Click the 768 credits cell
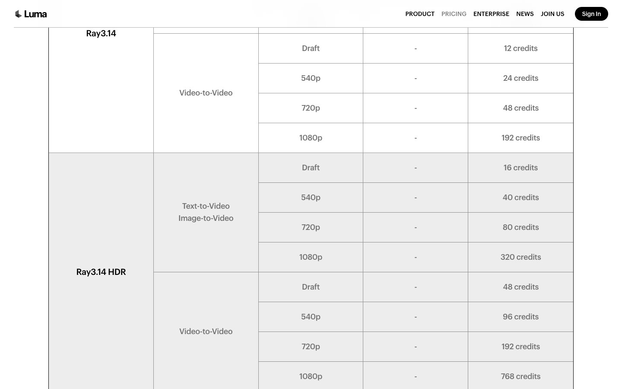 tap(520, 376)
